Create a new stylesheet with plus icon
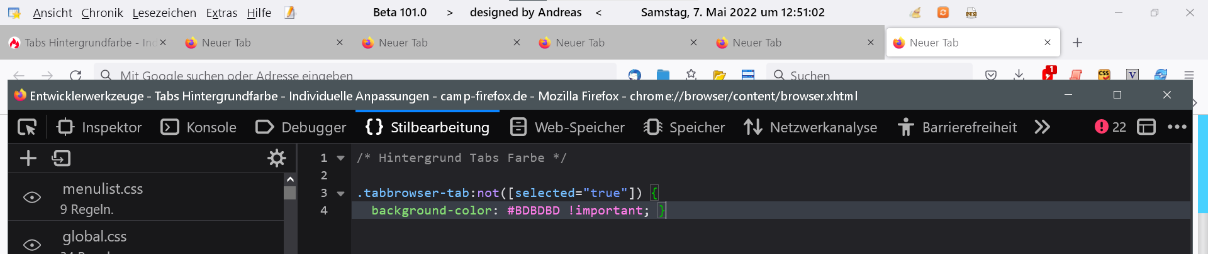 pyautogui.click(x=28, y=158)
